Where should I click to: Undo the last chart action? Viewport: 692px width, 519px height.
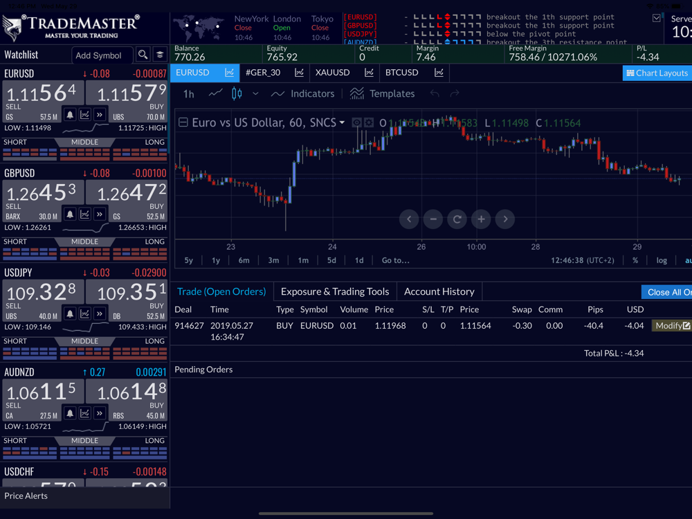point(435,93)
